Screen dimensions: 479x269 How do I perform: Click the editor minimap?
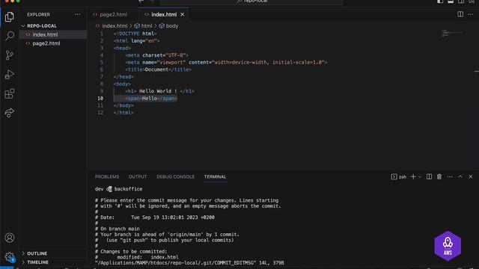tap(452, 33)
